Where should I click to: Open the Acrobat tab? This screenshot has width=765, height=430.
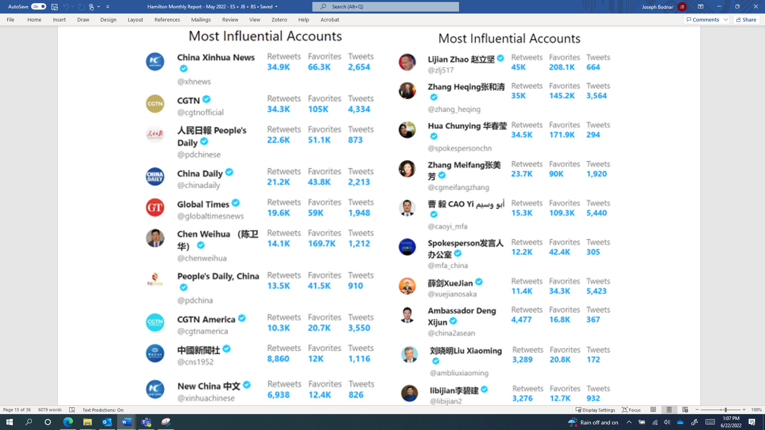pos(330,20)
